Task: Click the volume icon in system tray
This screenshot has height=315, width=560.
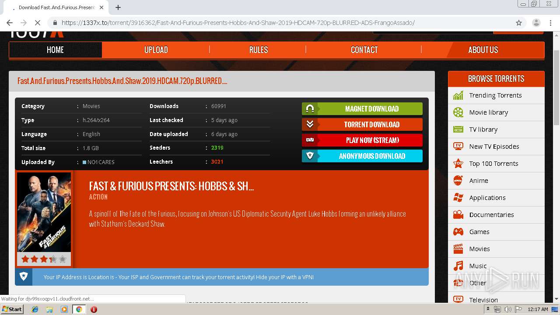Action: point(507,309)
